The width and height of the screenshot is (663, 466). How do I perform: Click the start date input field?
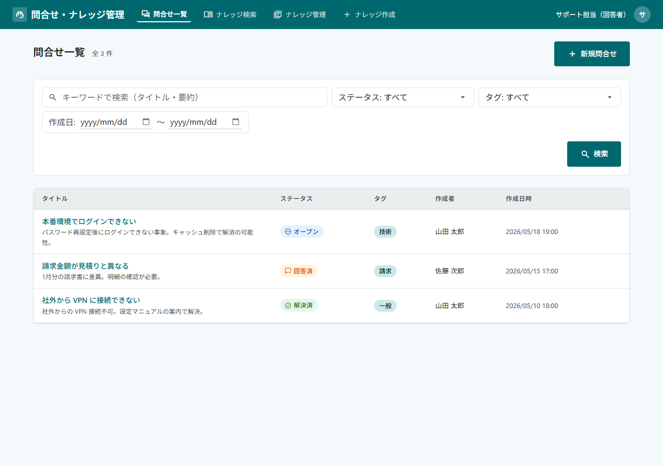tap(116, 122)
